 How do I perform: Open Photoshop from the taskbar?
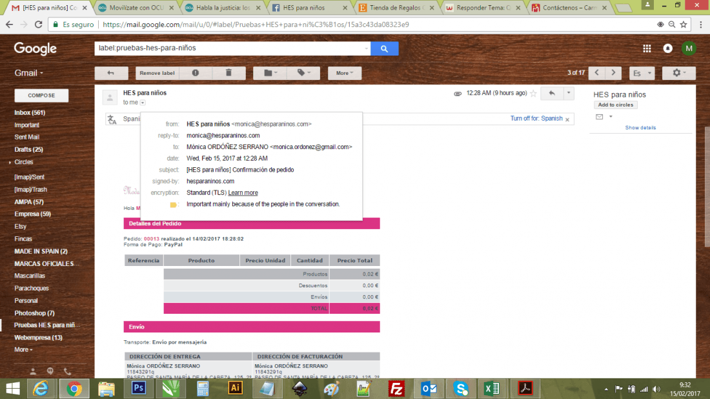point(139,389)
